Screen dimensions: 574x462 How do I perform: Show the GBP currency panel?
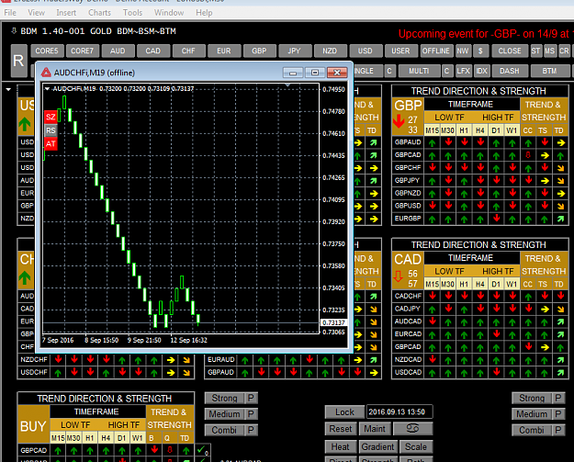click(x=259, y=51)
